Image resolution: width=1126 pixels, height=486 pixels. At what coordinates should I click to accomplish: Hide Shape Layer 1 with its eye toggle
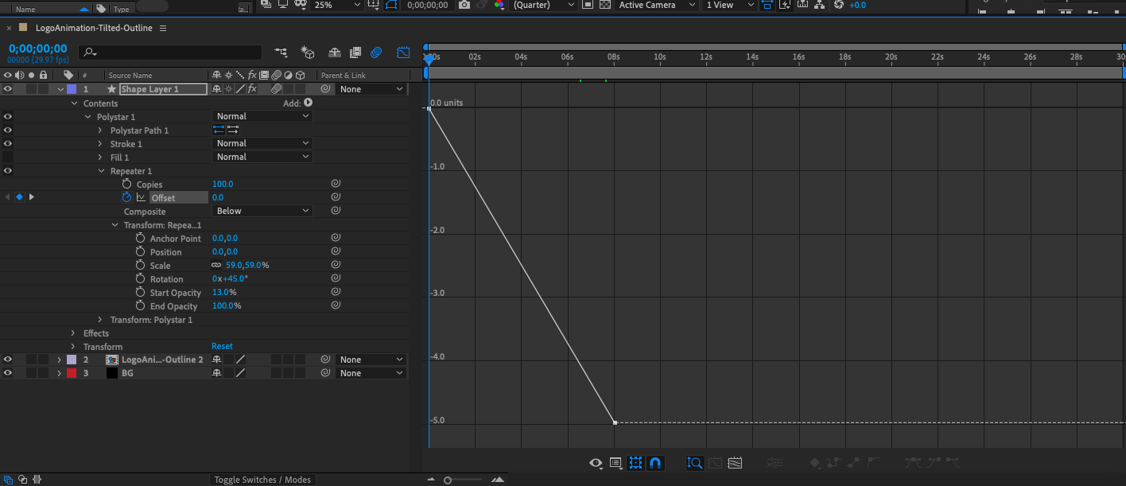point(7,89)
